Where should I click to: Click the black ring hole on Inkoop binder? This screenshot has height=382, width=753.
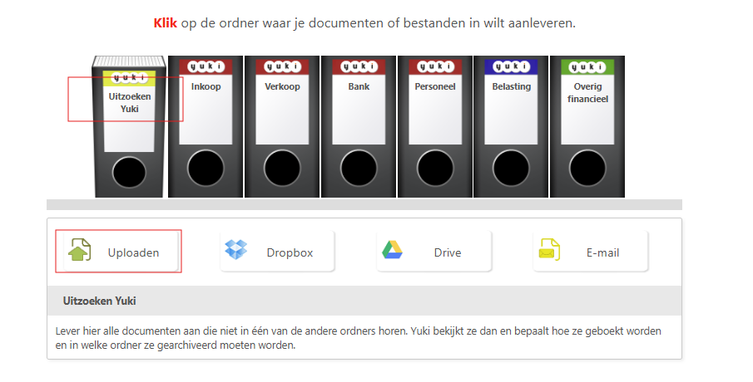(206, 169)
